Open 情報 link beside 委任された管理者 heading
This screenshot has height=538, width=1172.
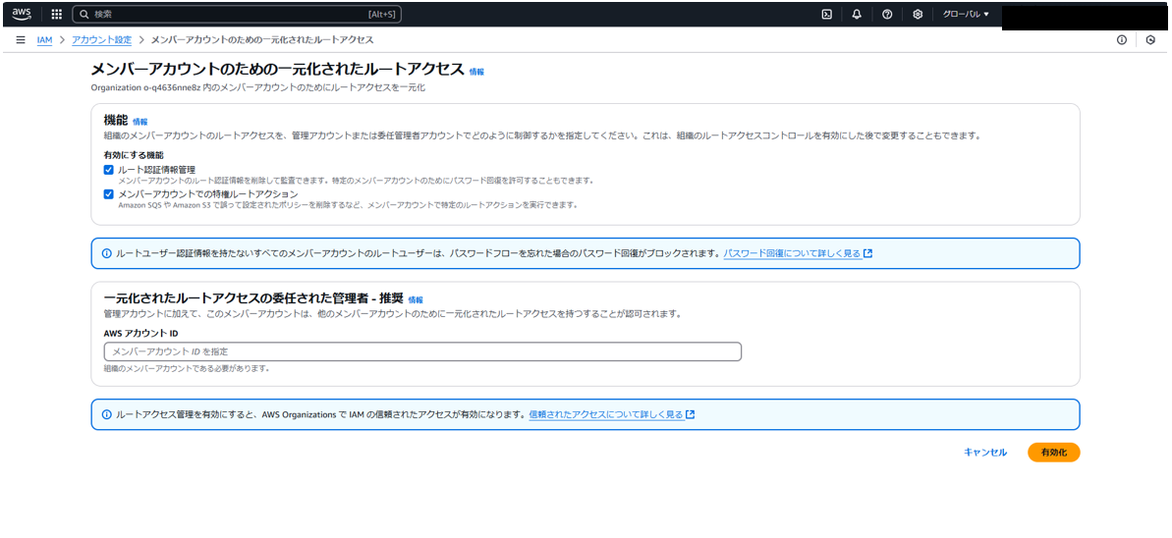coord(416,299)
